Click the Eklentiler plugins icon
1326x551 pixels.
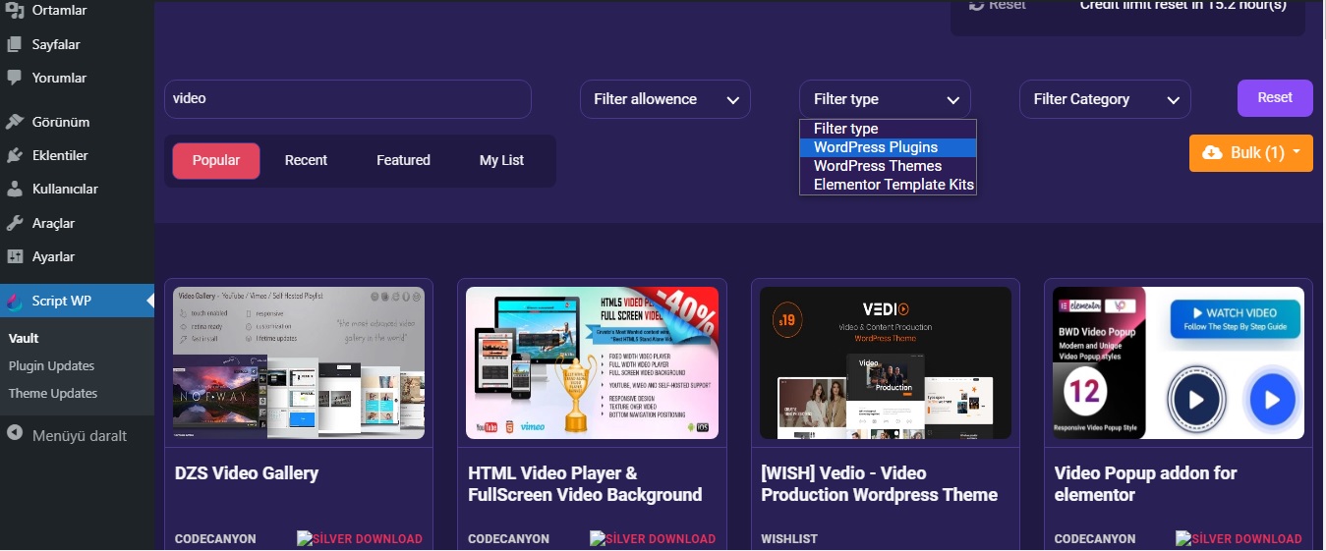[15, 156]
